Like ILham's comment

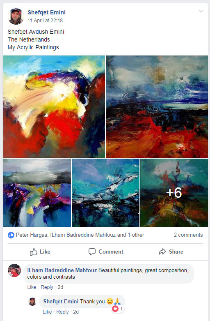click(32, 287)
